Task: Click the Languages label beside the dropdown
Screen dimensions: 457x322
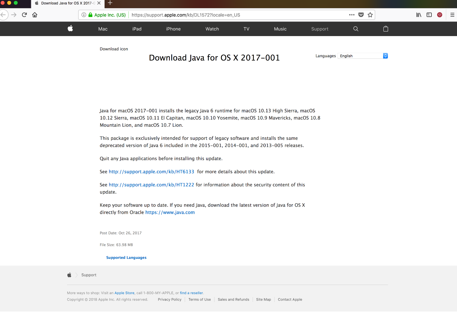Action: [326, 56]
